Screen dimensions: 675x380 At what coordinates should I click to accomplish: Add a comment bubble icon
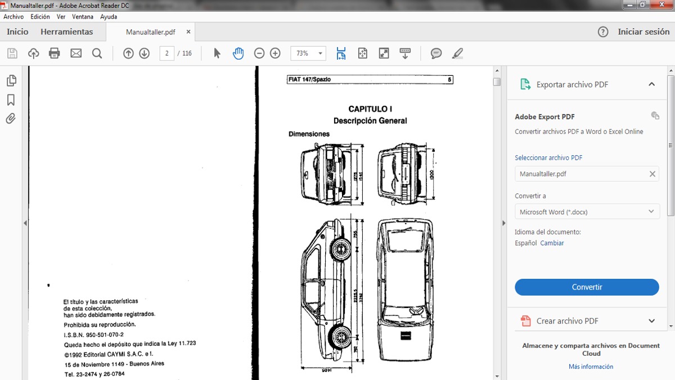point(436,53)
